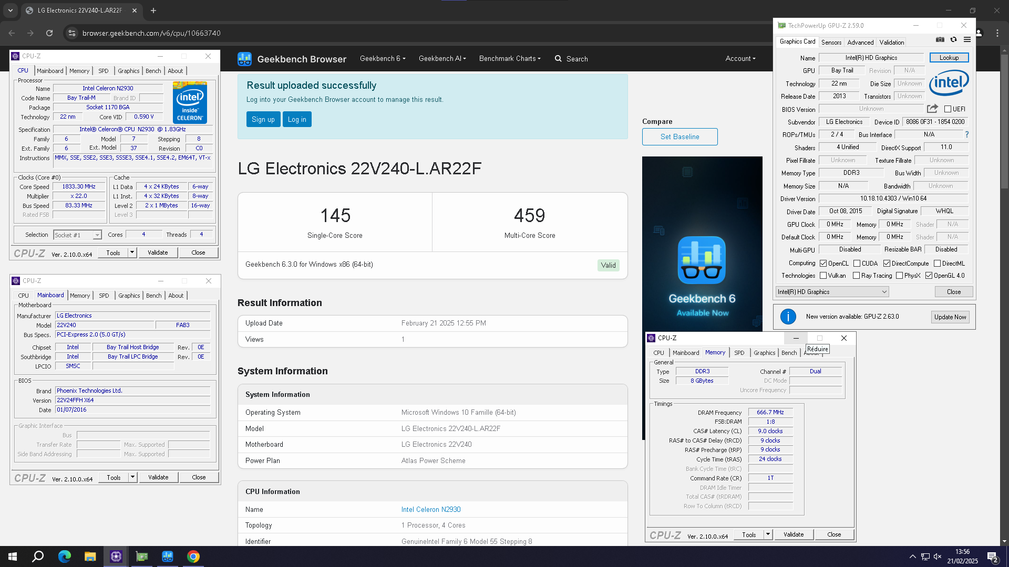The image size is (1009, 567).
Task: Click GPU-Z Lookup button
Action: 949,58
